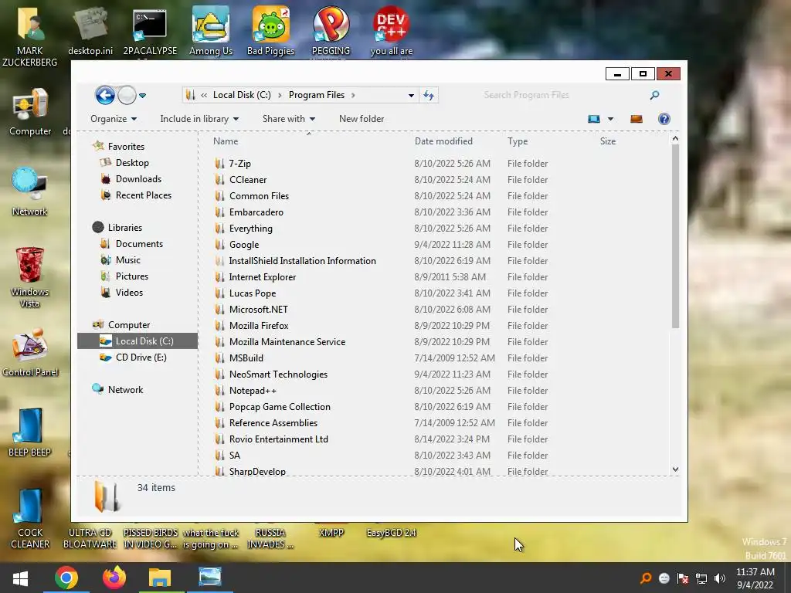The height and width of the screenshot is (593, 791).
Task: Select the Notepad++ folder icon
Action: 219,390
